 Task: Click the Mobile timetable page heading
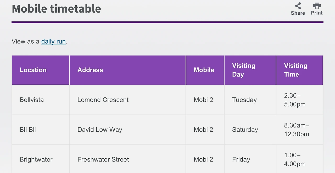click(56, 8)
